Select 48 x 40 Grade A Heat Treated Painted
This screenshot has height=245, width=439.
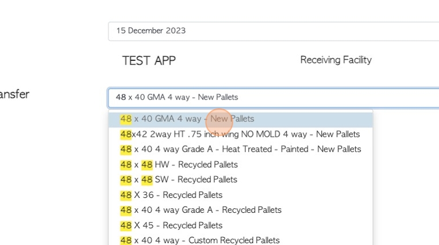(241, 149)
